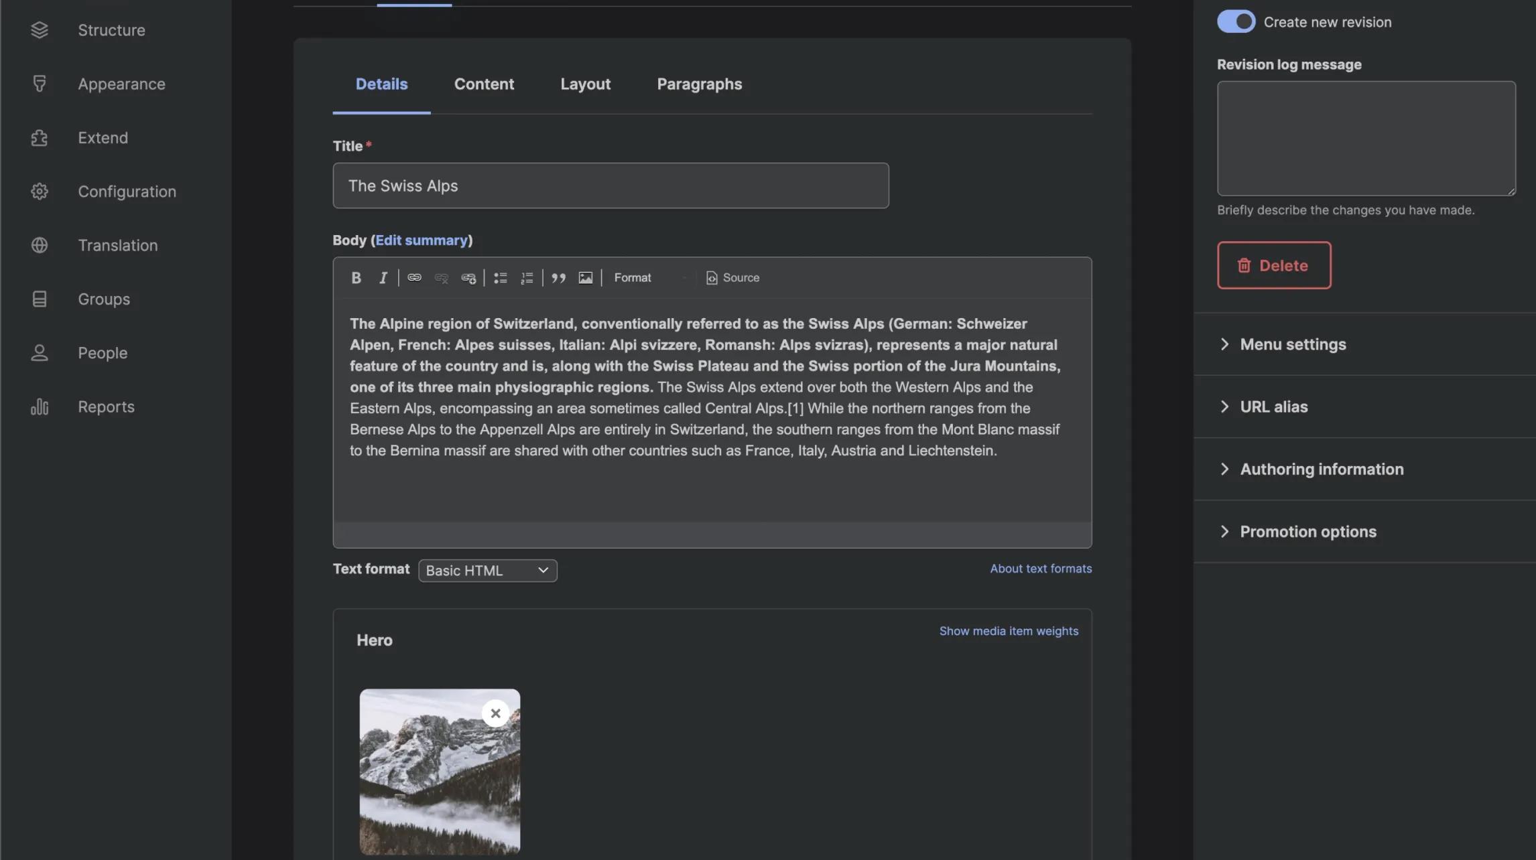Click the insert link icon
Viewport: 1536px width, 860px height.
point(414,277)
